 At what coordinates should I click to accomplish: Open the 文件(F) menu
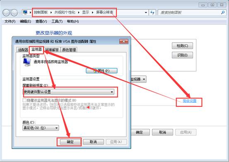click(10, 22)
